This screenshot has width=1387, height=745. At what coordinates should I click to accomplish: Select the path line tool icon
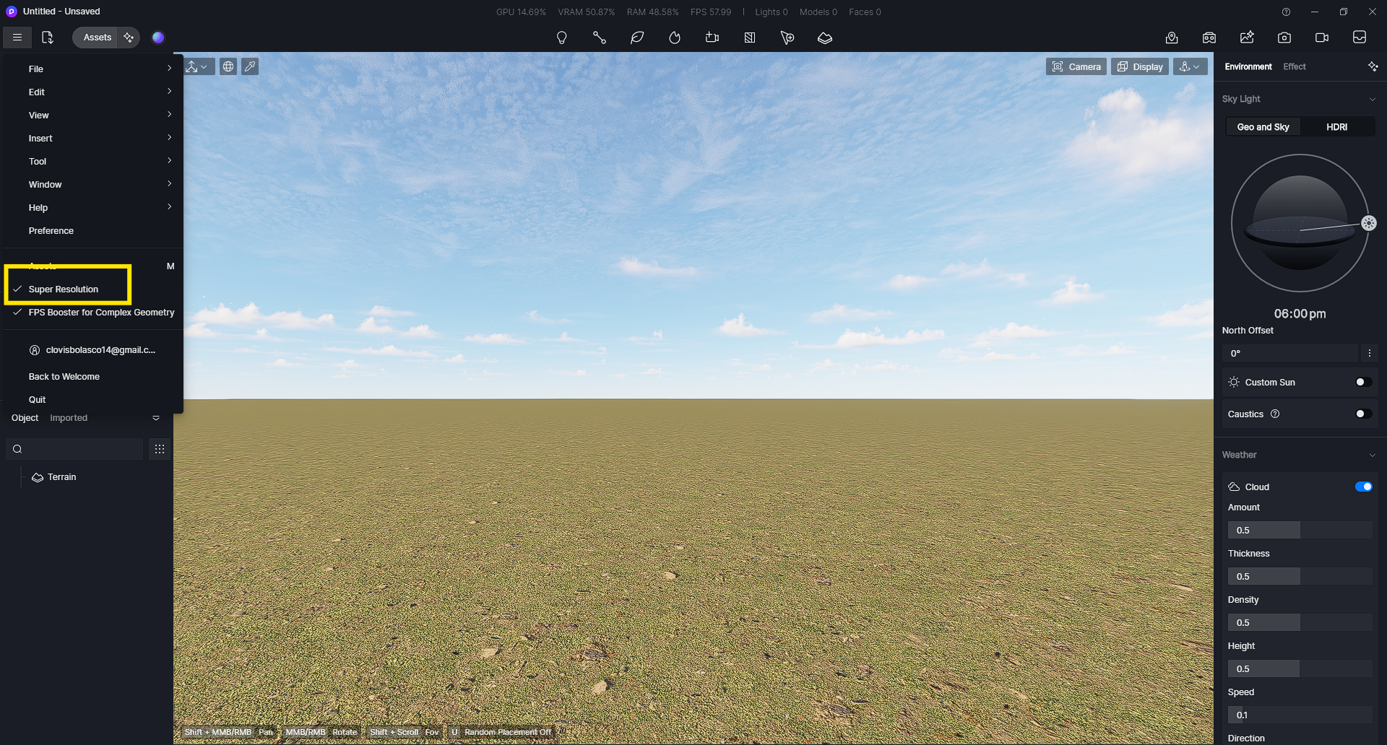(x=599, y=38)
